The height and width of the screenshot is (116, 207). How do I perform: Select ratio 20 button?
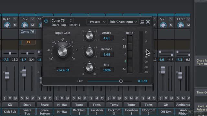[x=129, y=39]
